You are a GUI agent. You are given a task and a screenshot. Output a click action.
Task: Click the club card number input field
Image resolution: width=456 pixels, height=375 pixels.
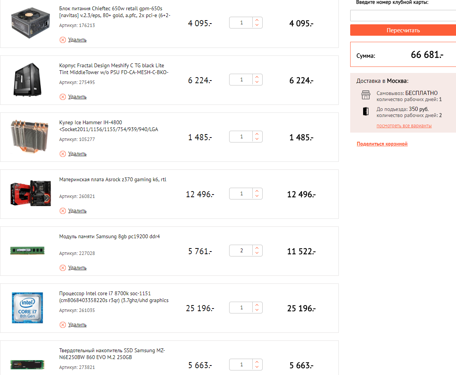tap(403, 16)
